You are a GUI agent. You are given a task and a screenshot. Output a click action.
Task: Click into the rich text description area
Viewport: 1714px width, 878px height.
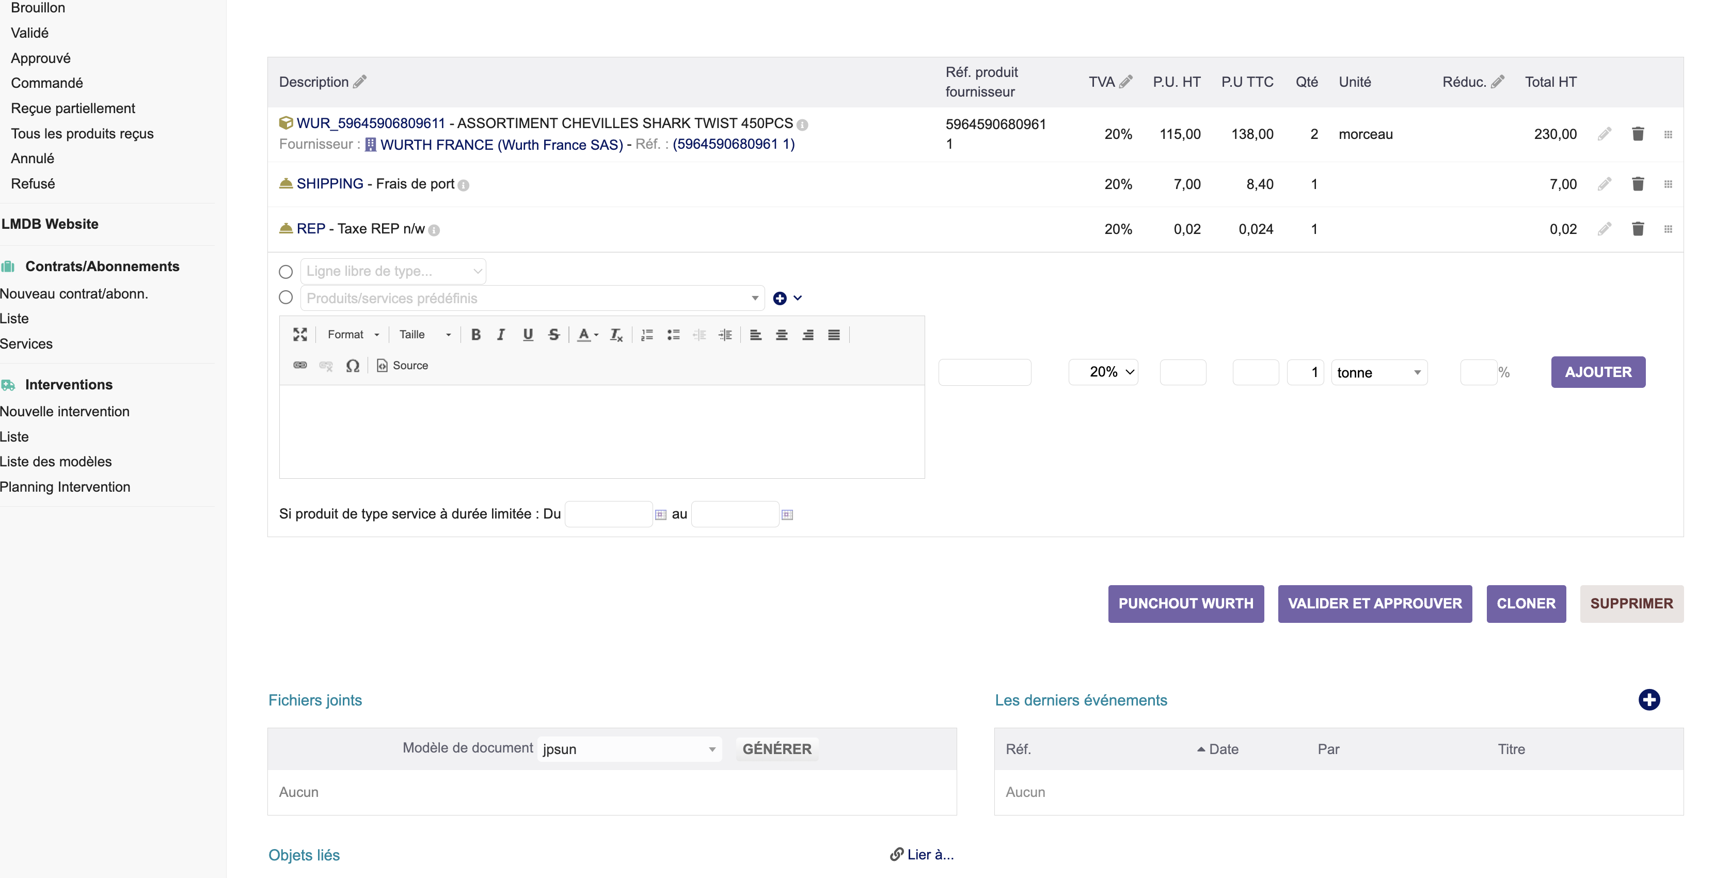(x=601, y=431)
